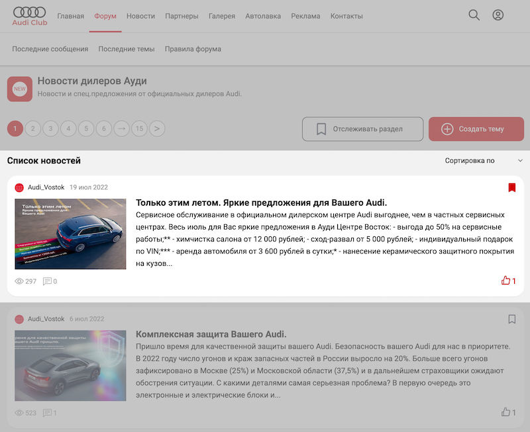Click the "6 июл 2022" date

click(x=87, y=319)
